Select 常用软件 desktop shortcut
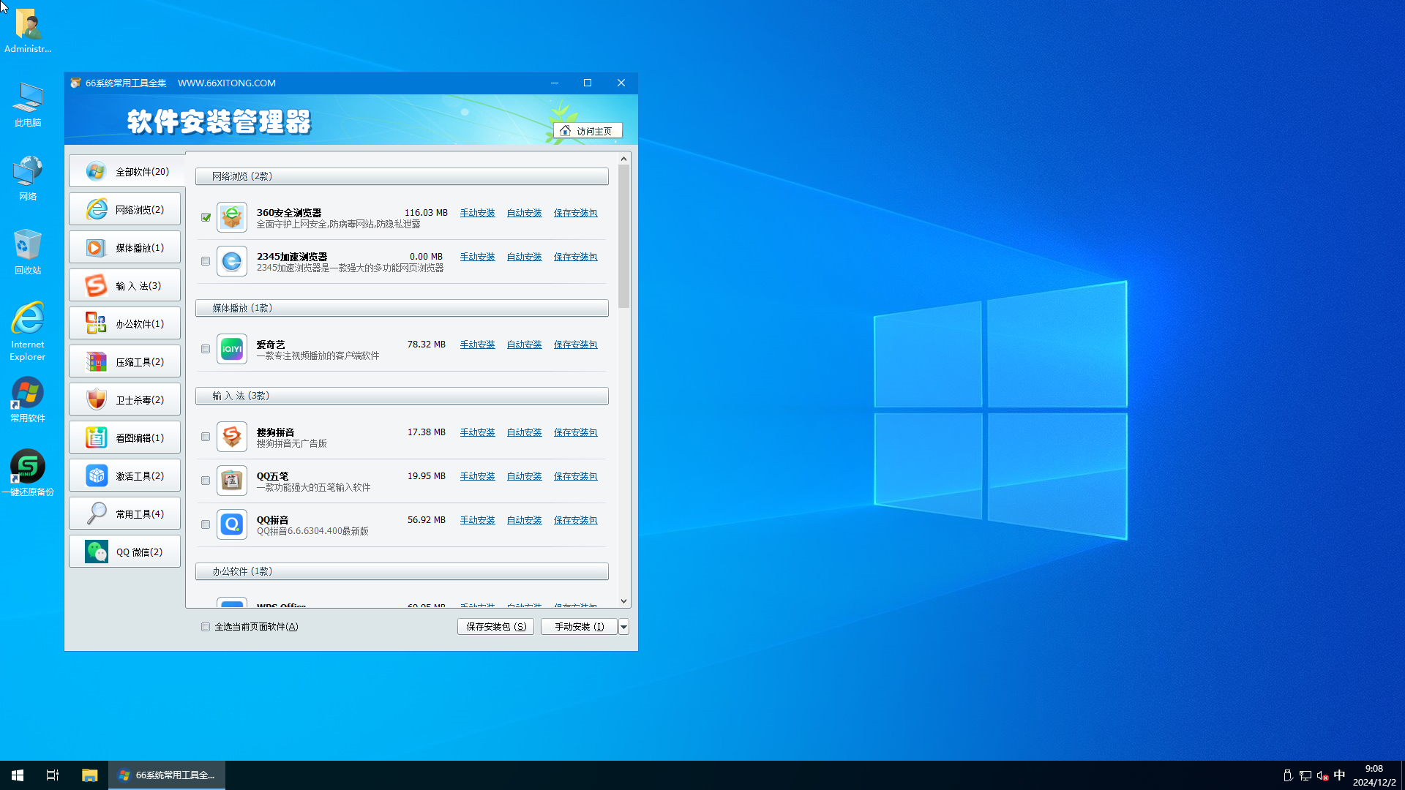This screenshot has width=1405, height=790. [x=28, y=400]
